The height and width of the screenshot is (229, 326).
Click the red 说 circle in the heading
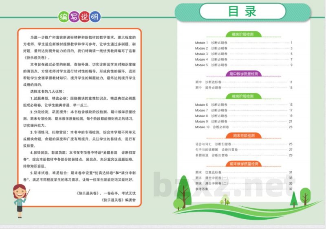pyautogui.click(x=84, y=17)
